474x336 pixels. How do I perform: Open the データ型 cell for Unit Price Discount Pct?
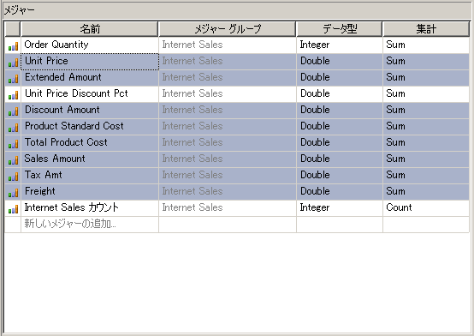click(x=340, y=94)
